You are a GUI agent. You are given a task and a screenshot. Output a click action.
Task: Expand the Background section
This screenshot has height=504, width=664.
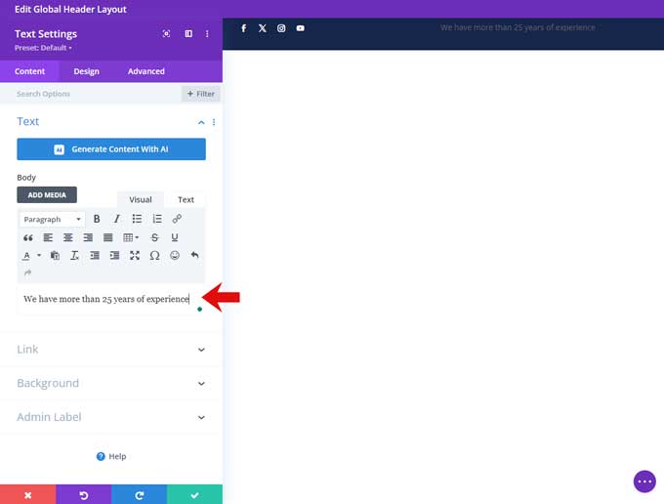click(x=110, y=383)
